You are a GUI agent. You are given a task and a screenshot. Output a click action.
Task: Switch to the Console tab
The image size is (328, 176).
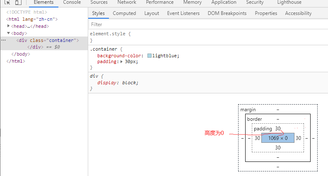coord(72,2)
